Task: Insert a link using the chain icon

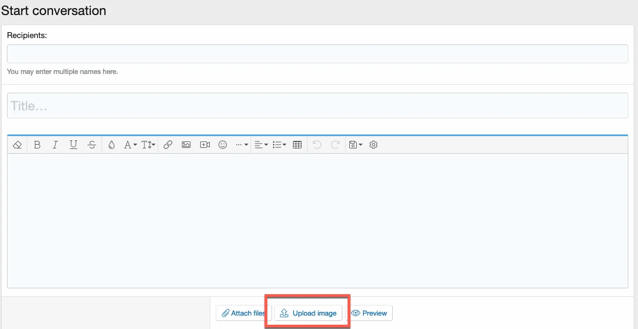Action: click(x=168, y=145)
